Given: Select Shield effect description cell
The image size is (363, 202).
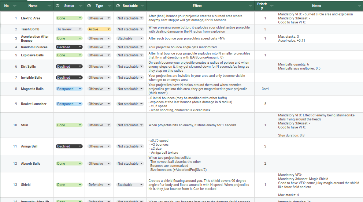Looking at the screenshot, I should [x=200, y=185].
